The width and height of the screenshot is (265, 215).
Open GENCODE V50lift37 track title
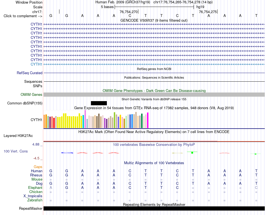[x=154, y=20]
